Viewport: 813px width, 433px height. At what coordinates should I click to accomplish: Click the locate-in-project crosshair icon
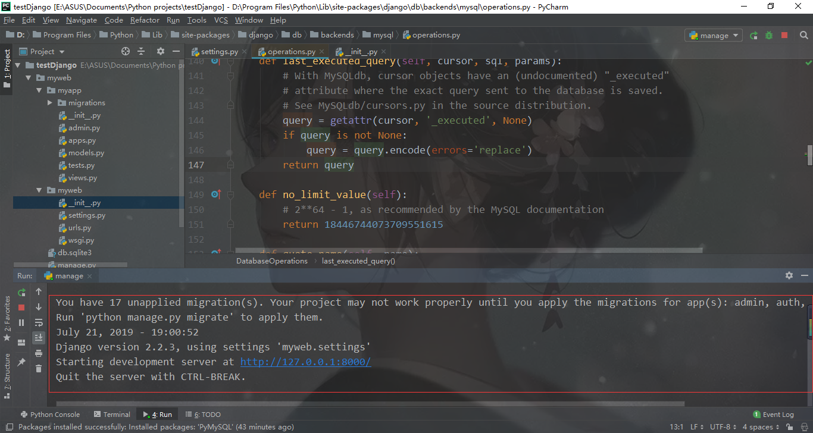coord(126,51)
